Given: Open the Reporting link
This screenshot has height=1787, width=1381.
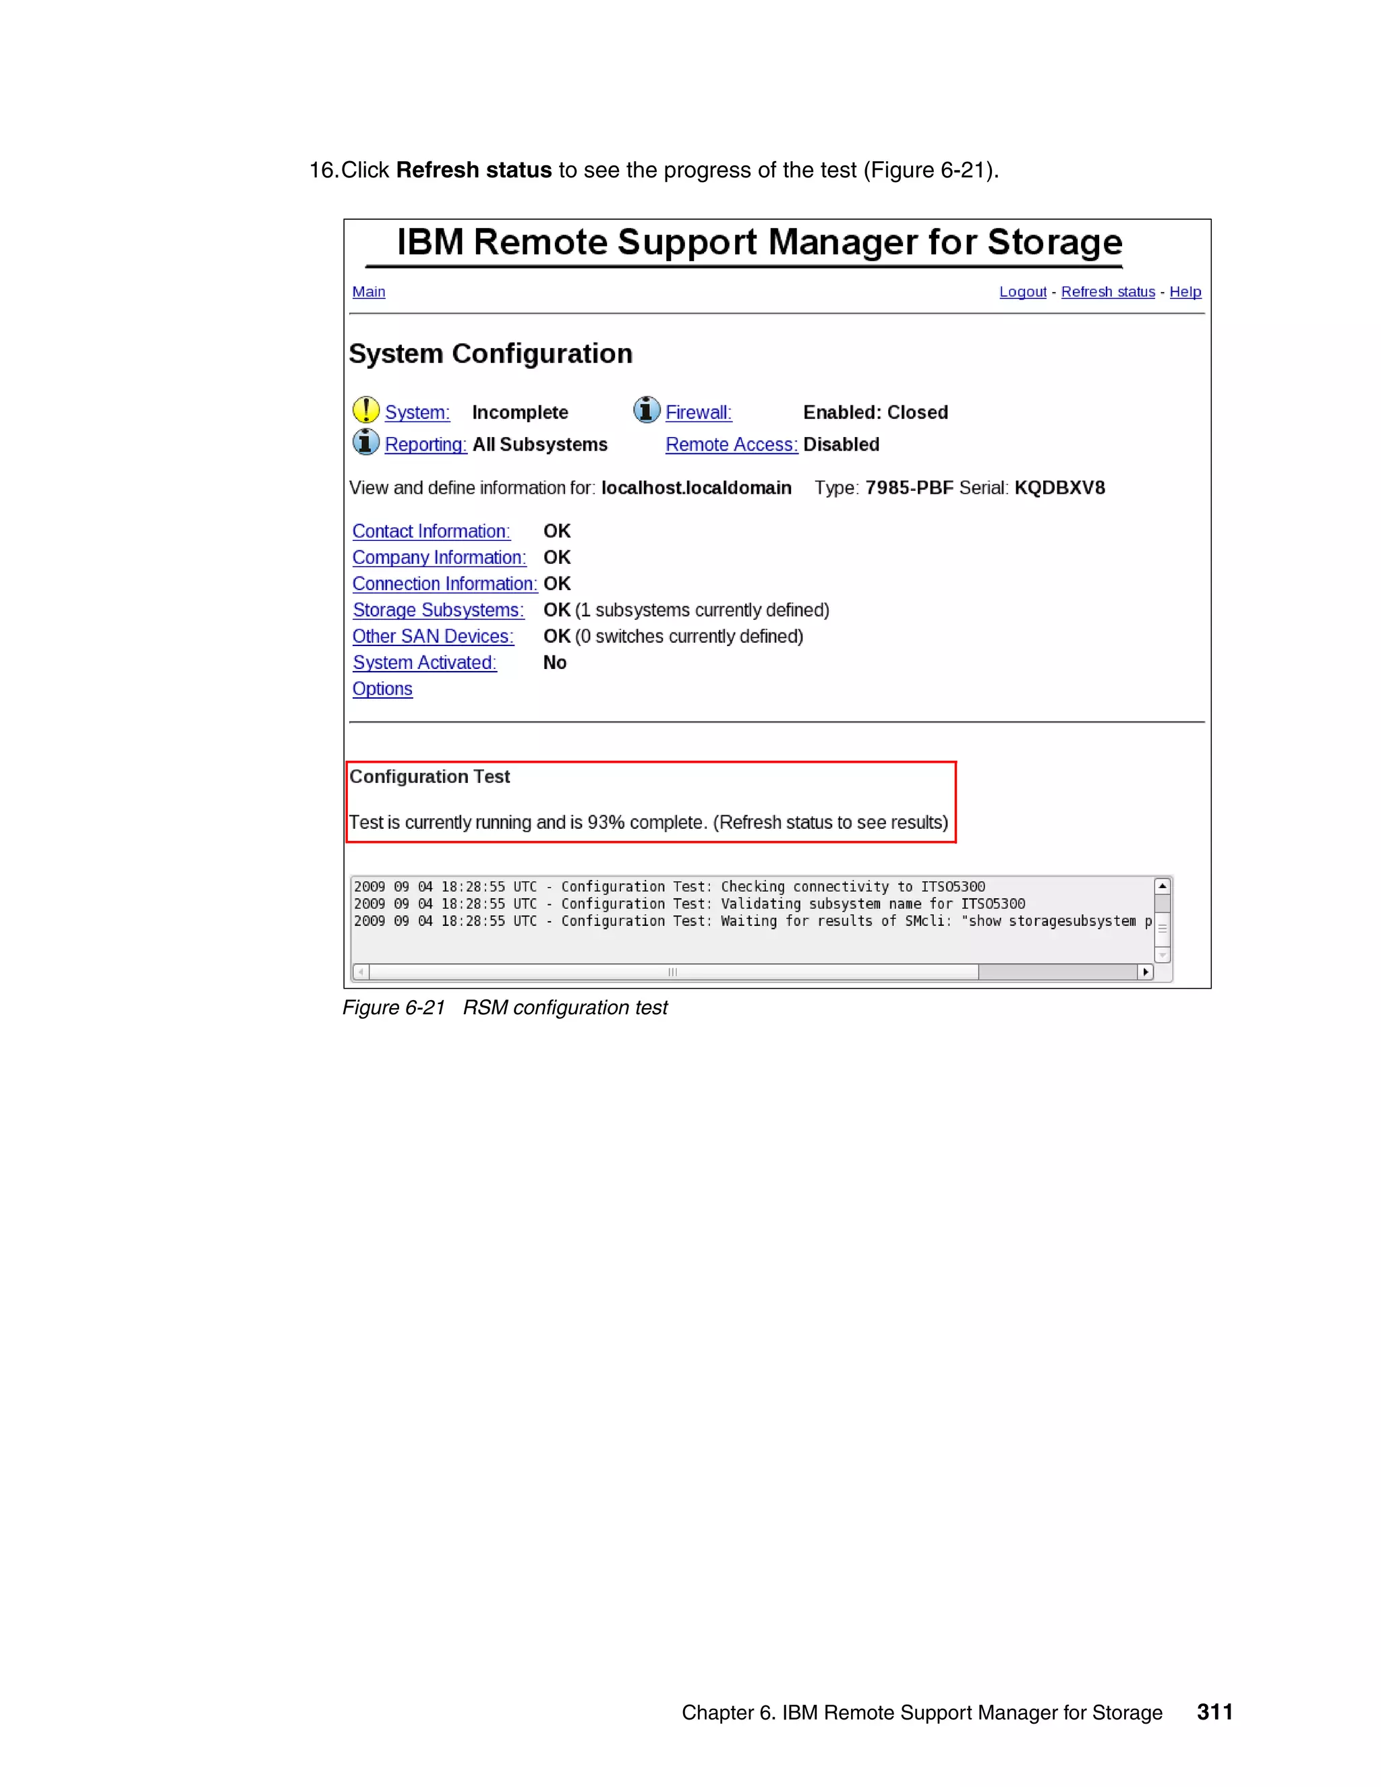Looking at the screenshot, I should [x=425, y=444].
